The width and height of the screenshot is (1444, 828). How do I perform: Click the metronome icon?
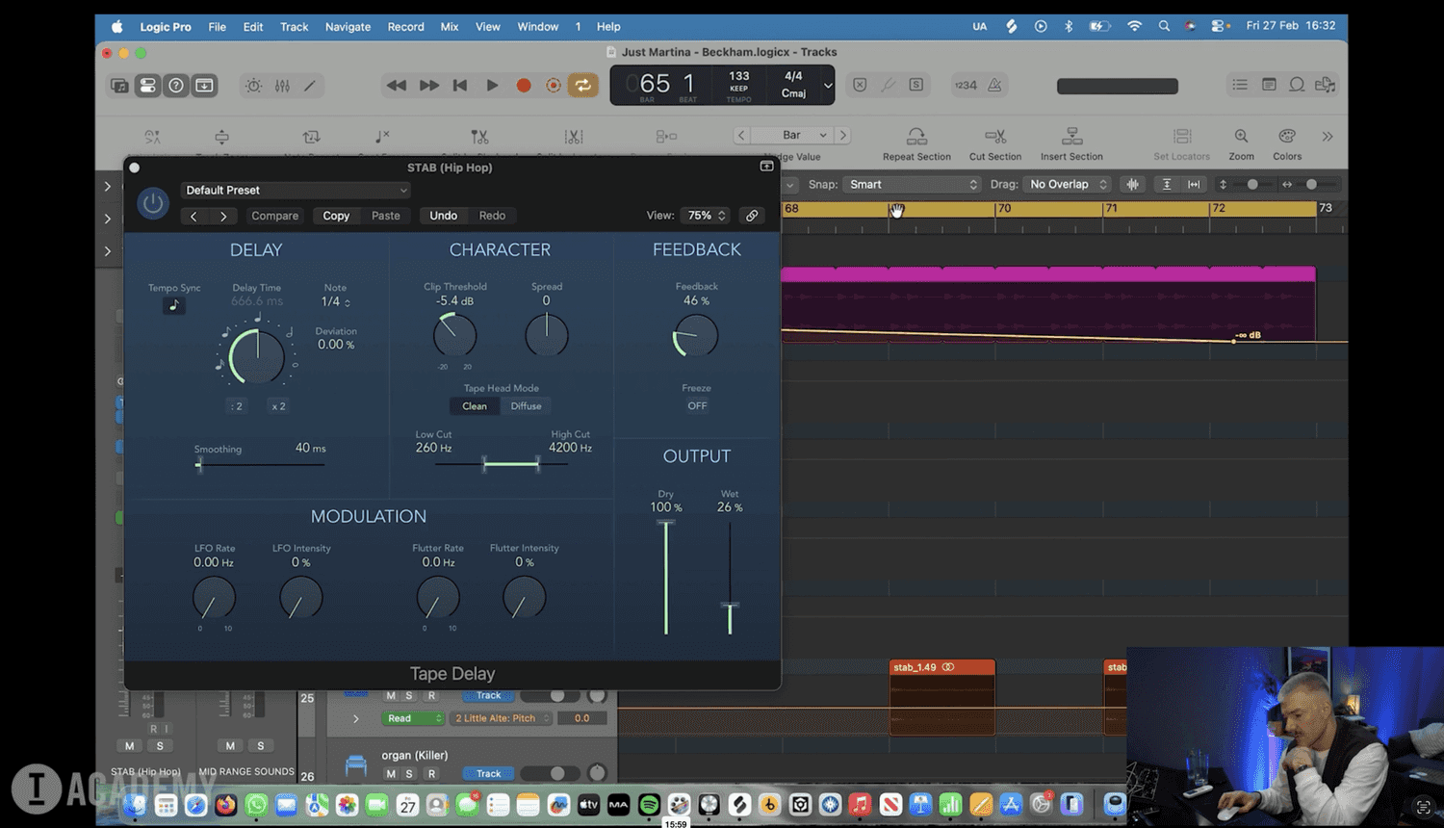pos(994,86)
